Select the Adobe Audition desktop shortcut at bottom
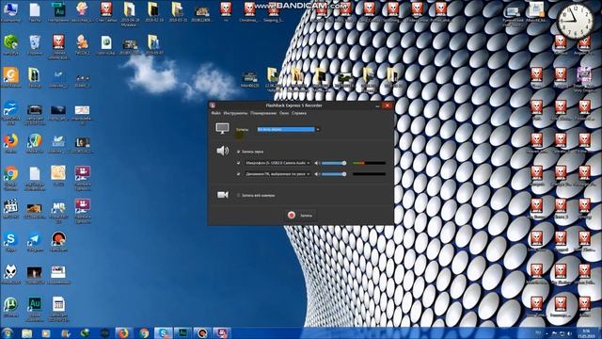Screen dimensions: 602x339 (35, 309)
